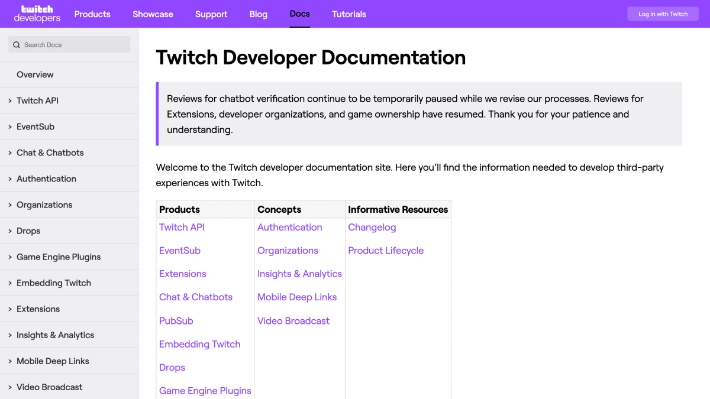Image resolution: width=710 pixels, height=399 pixels.
Task: Expand Game Engine Plugins chevron in sidebar
Action: (10, 257)
